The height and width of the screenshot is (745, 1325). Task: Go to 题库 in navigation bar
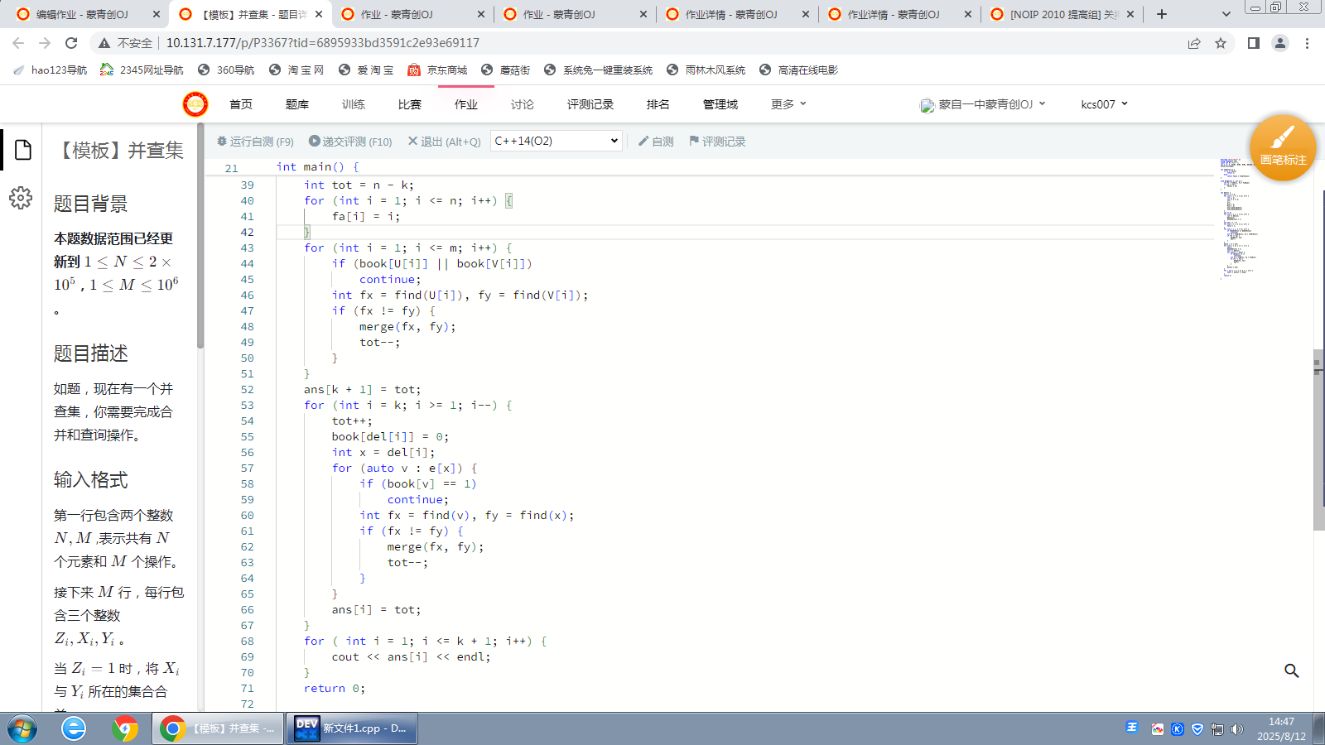point(297,104)
